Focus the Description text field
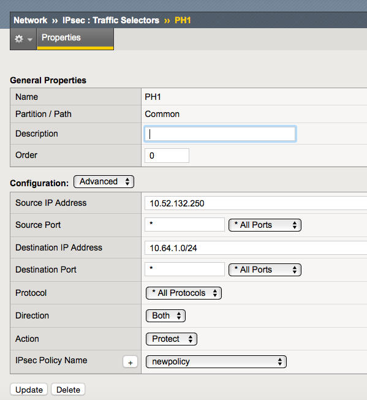Image resolution: width=367 pixels, height=400 pixels. [x=220, y=134]
